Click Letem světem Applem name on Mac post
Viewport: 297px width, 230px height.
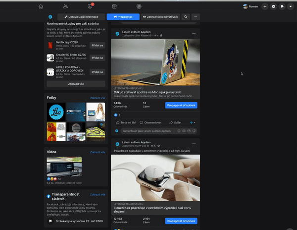(x=137, y=32)
